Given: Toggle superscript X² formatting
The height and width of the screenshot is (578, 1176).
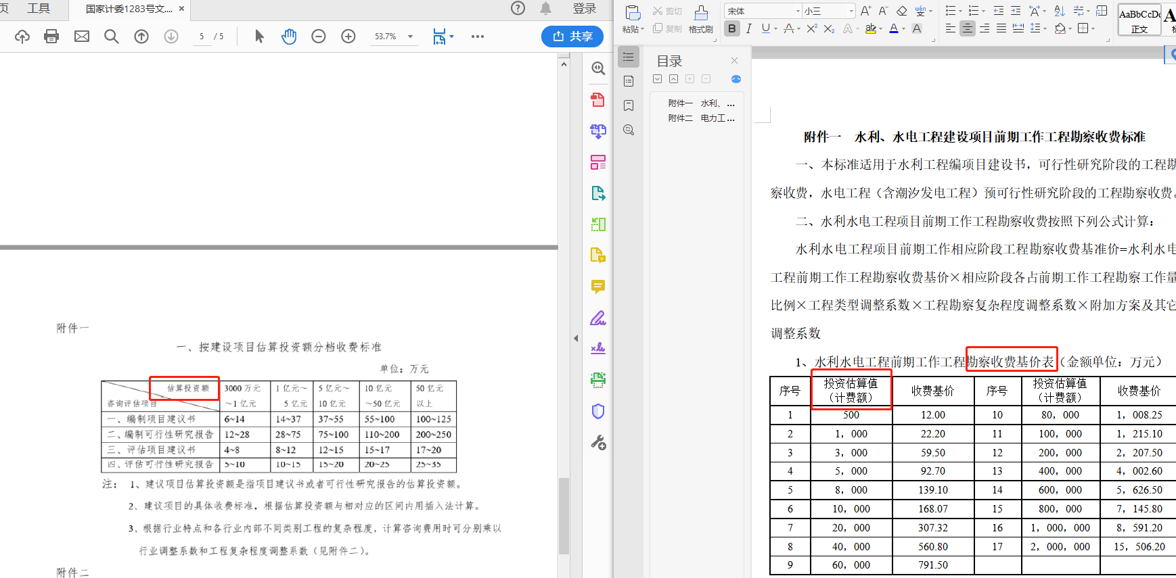Looking at the screenshot, I should tap(811, 28).
